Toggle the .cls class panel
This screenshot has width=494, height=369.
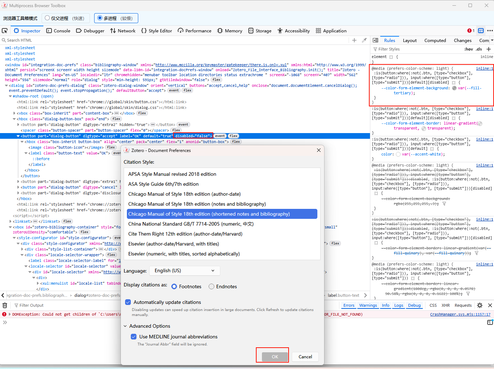coord(479,49)
